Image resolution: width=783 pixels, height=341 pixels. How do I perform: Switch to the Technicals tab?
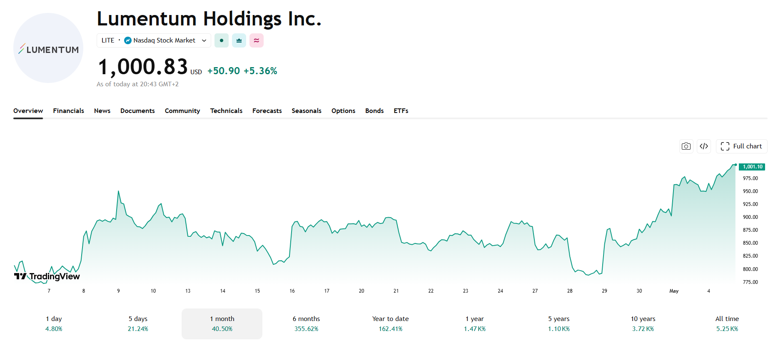point(226,111)
